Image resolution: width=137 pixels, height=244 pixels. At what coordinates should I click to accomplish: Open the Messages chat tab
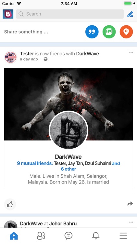click(68, 236)
